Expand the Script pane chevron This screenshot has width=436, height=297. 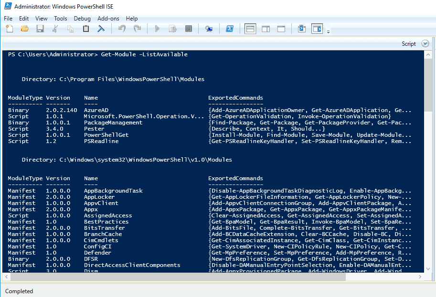pyautogui.click(x=425, y=43)
